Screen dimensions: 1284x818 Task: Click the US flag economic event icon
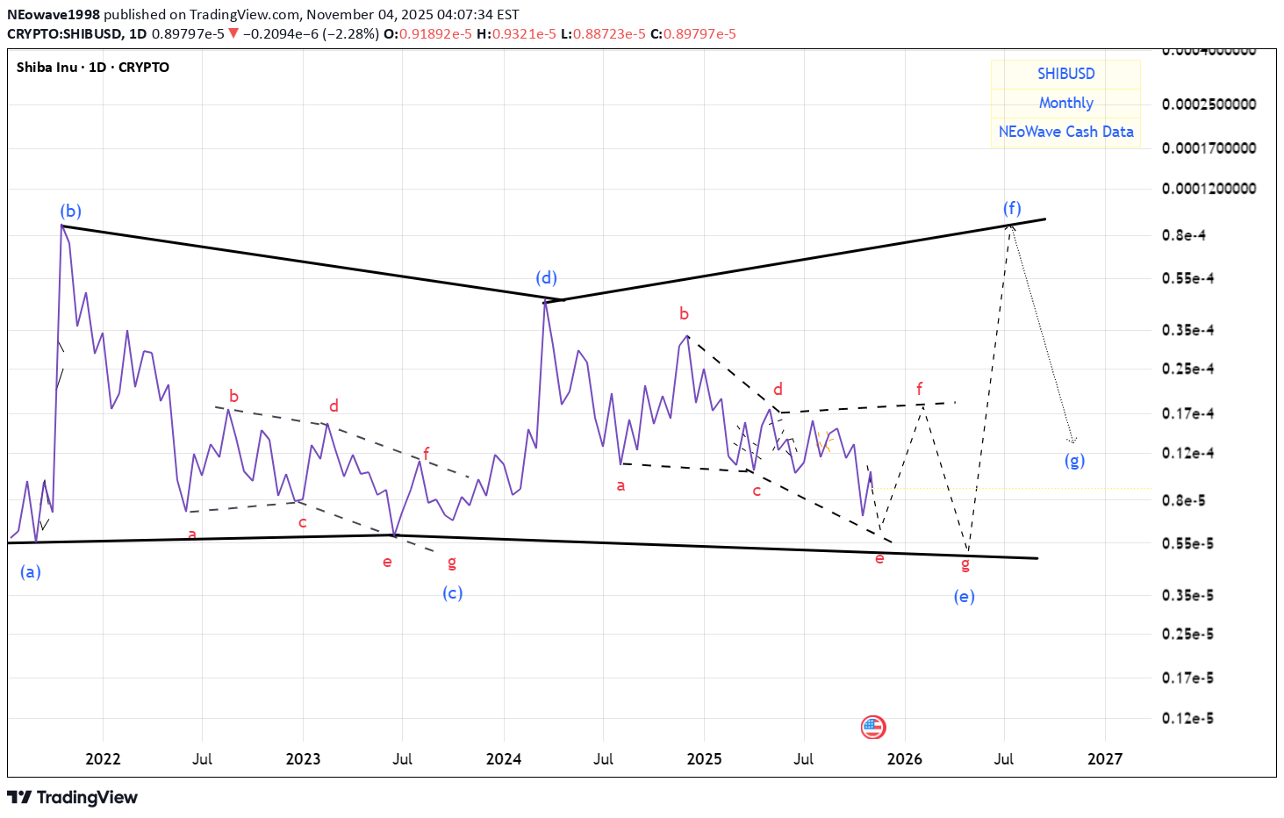[872, 728]
